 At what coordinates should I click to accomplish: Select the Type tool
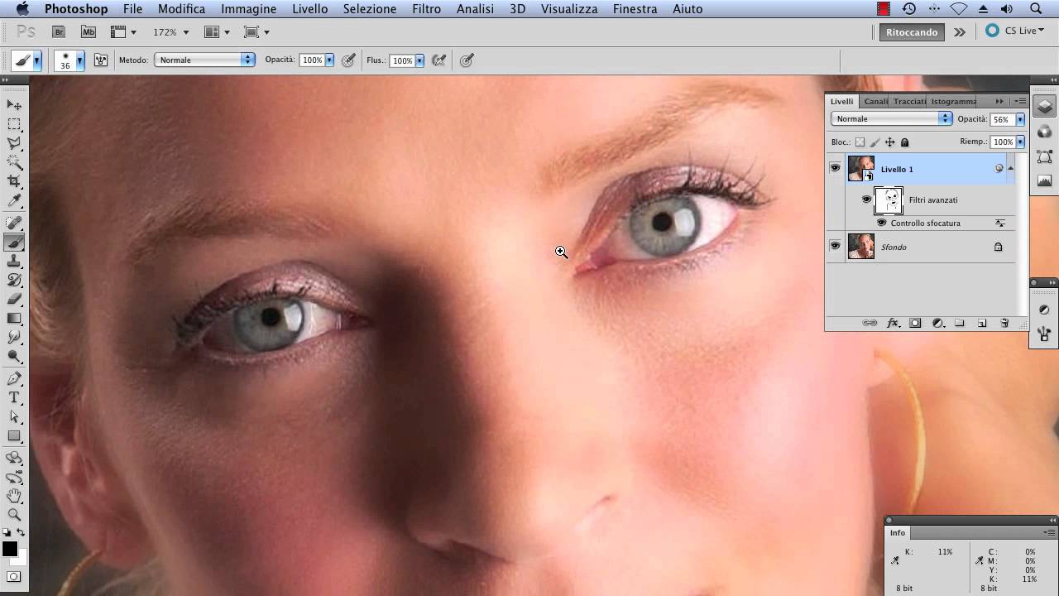(14, 397)
